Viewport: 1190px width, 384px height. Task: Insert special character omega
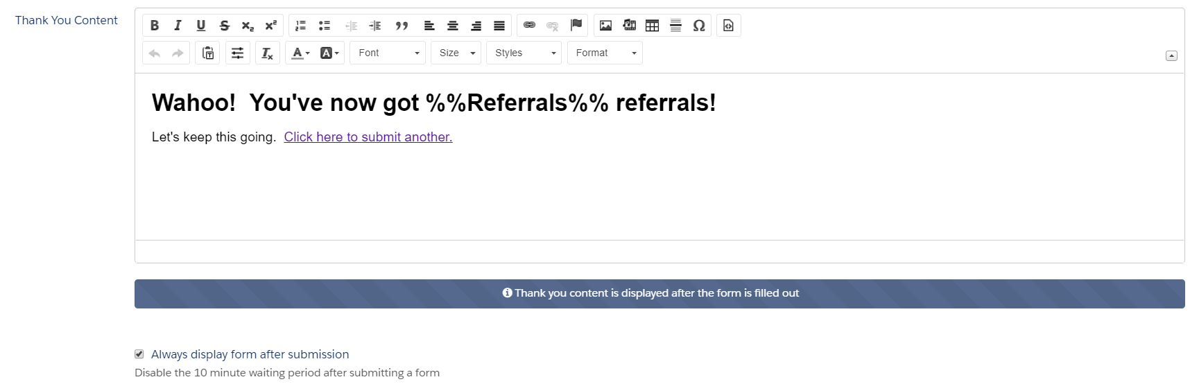pyautogui.click(x=699, y=26)
